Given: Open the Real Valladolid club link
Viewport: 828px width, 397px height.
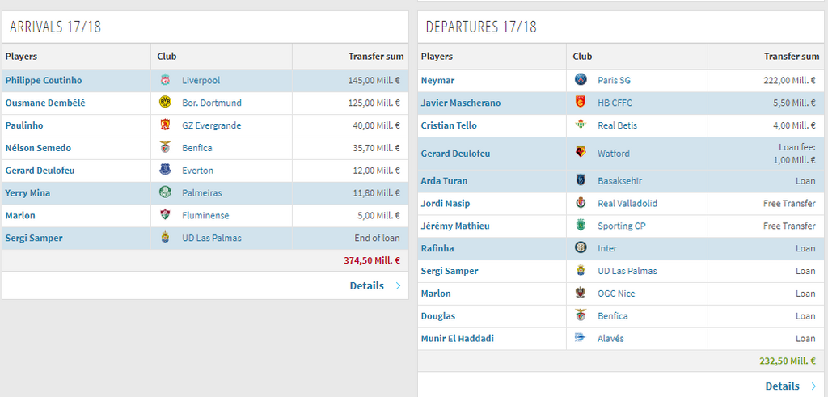Looking at the screenshot, I should 627,204.
